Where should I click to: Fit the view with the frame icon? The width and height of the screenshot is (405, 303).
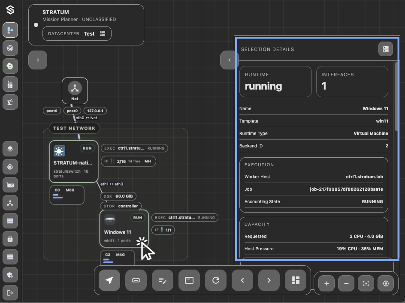366,283
